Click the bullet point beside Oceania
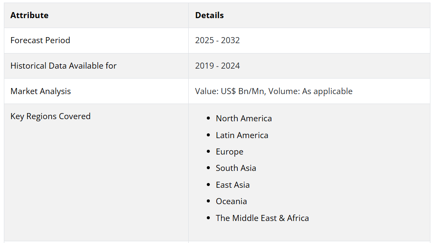Screen dimensions: 433x243 tap(209, 202)
